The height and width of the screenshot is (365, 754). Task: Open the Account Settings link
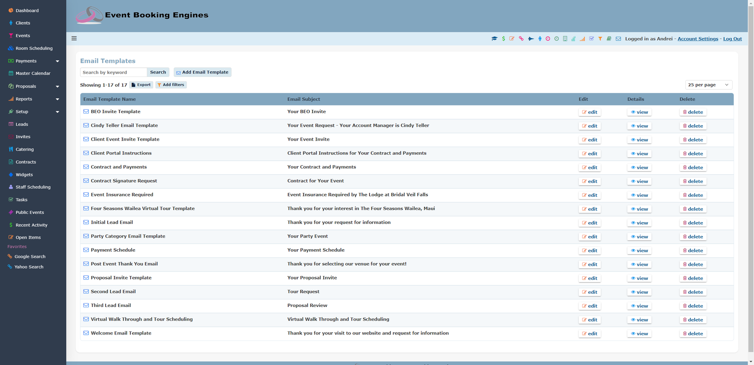coord(698,39)
